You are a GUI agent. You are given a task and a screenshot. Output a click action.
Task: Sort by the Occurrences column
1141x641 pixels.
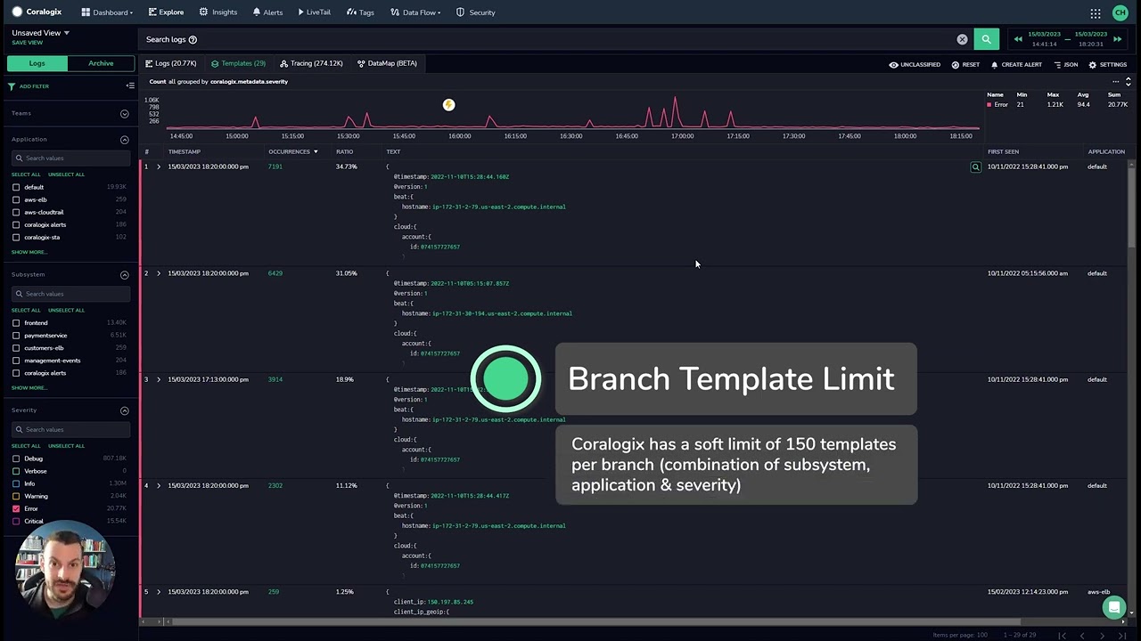293,151
